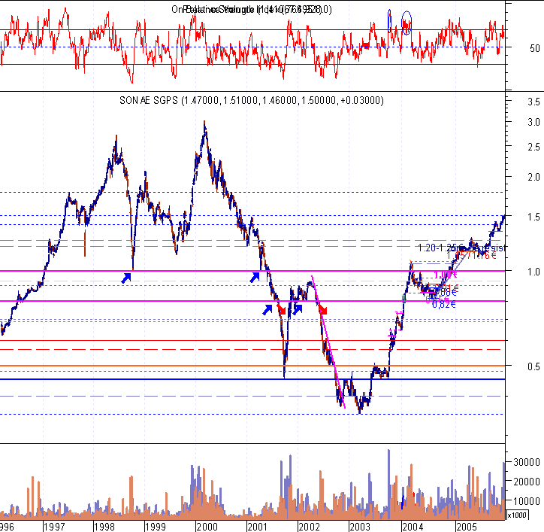Click the x1000 volume multiplier box

click(x=517, y=515)
